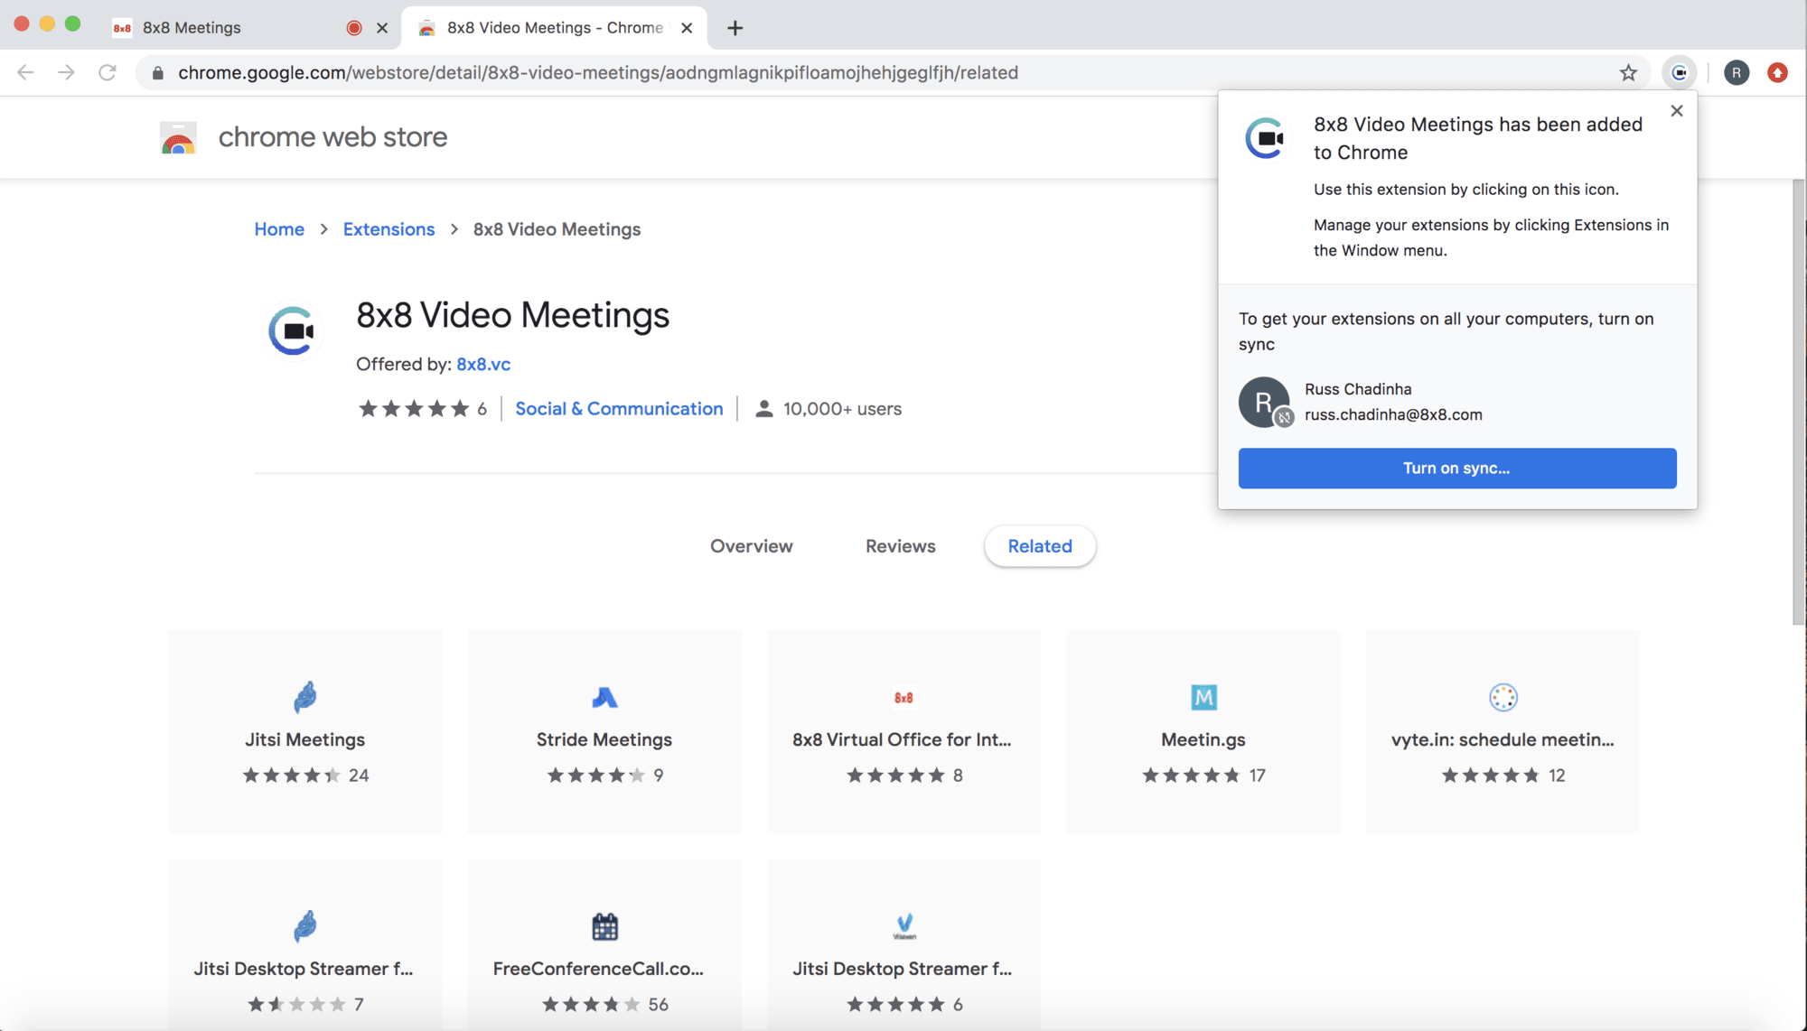Go to the Home breadcrumb link

[279, 229]
